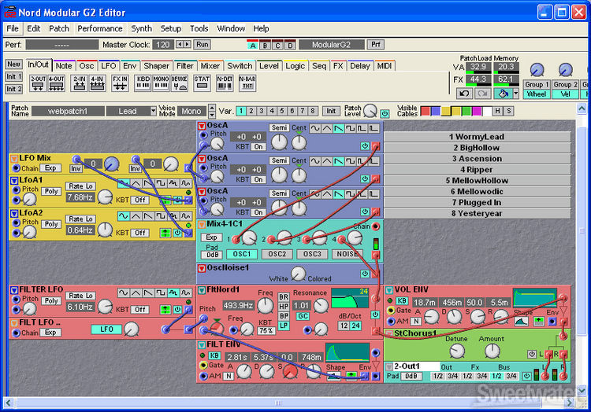Click the Group 1 knob
This screenshot has width=591, height=412.
pyautogui.click(x=537, y=70)
